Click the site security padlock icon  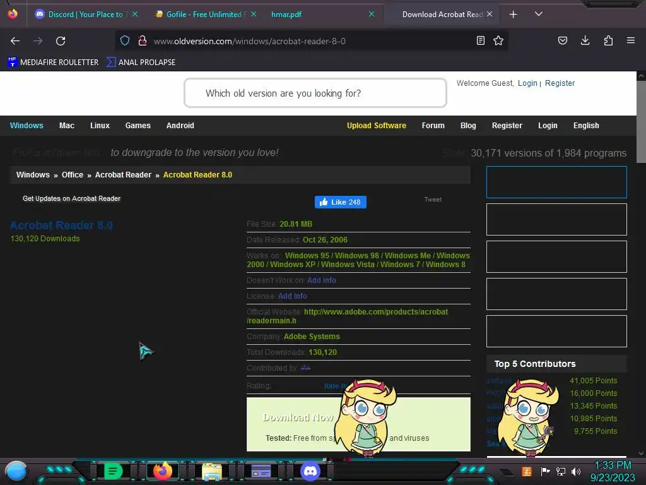pos(143,40)
